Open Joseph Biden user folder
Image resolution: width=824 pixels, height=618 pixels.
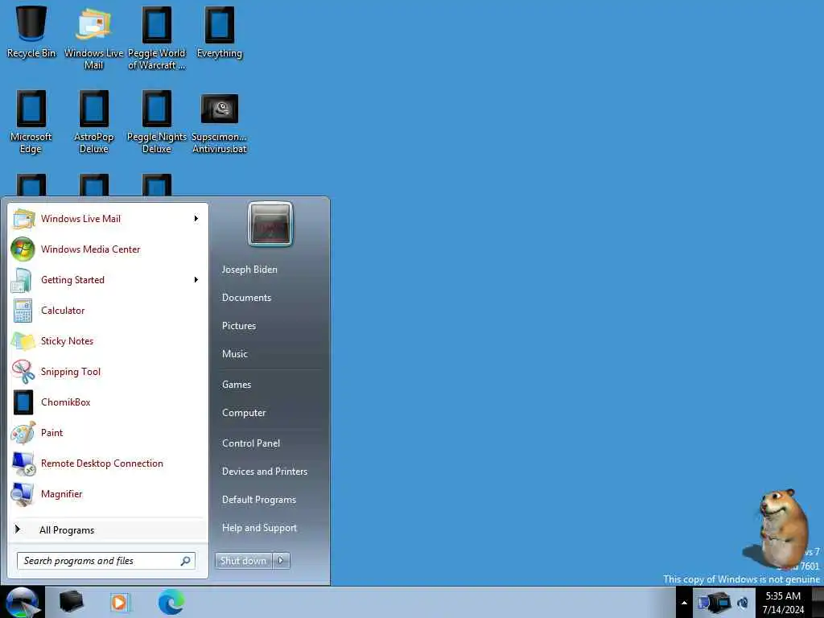[249, 270]
